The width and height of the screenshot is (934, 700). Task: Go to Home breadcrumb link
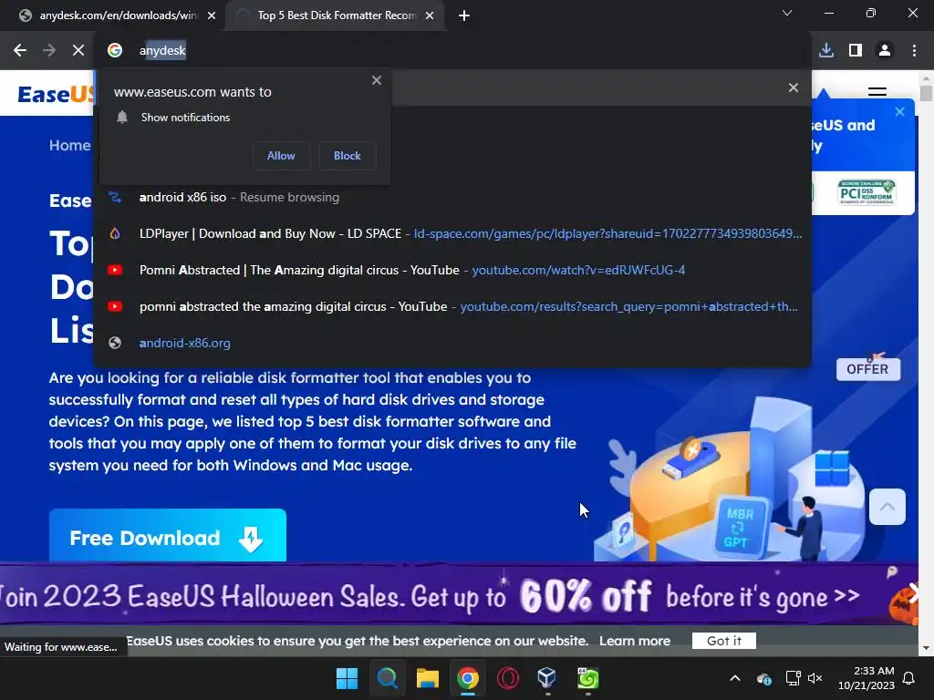[69, 145]
